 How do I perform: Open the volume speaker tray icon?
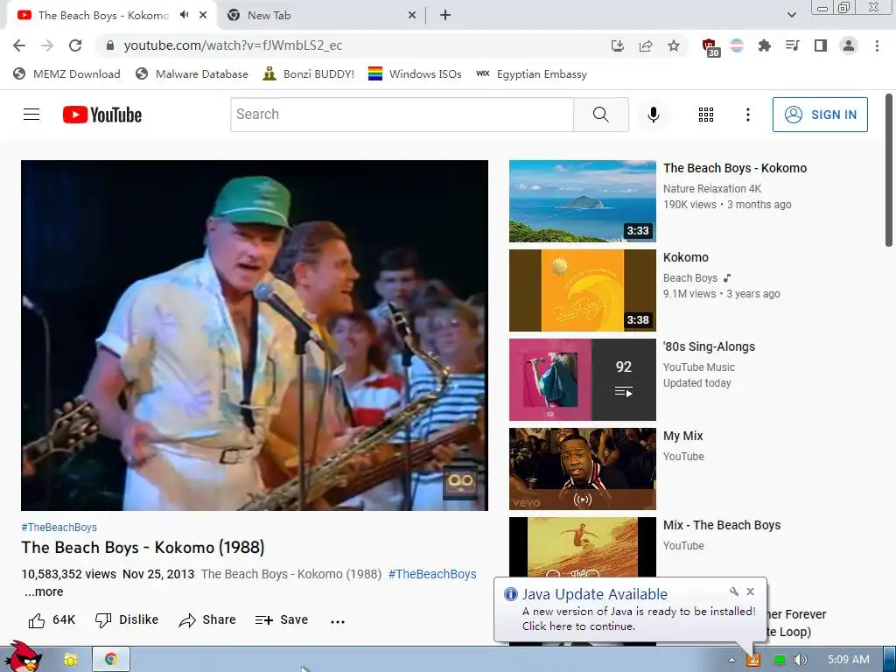click(800, 660)
